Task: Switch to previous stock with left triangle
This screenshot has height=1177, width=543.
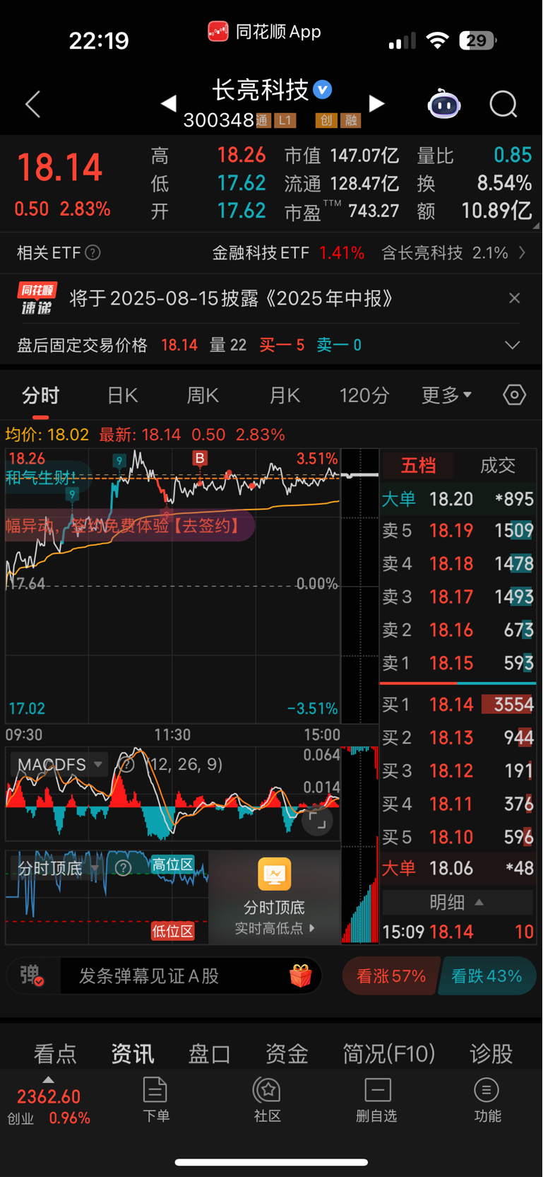Action: click(168, 104)
